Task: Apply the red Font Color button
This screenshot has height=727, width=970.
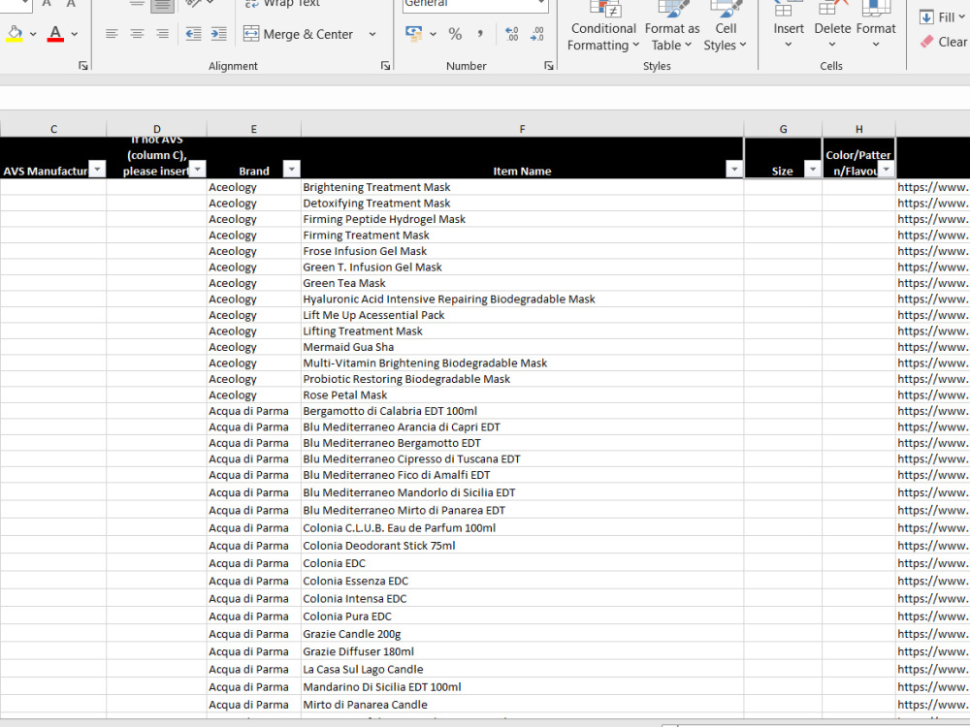Action: click(55, 33)
